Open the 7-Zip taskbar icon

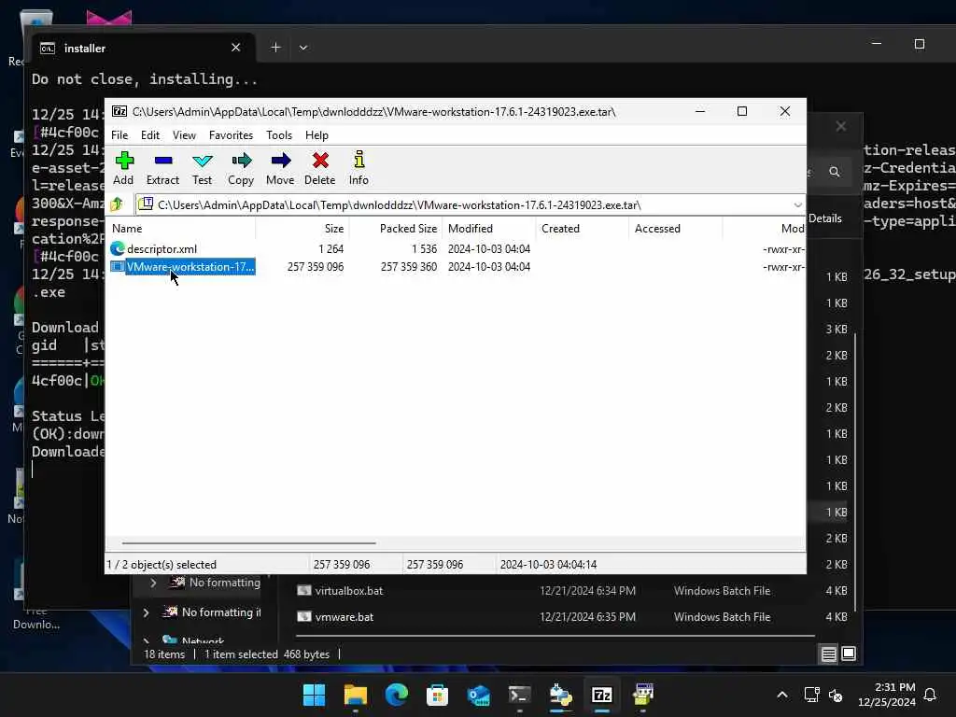[602, 695]
